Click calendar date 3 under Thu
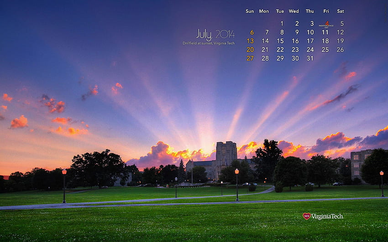 pyautogui.click(x=312, y=23)
